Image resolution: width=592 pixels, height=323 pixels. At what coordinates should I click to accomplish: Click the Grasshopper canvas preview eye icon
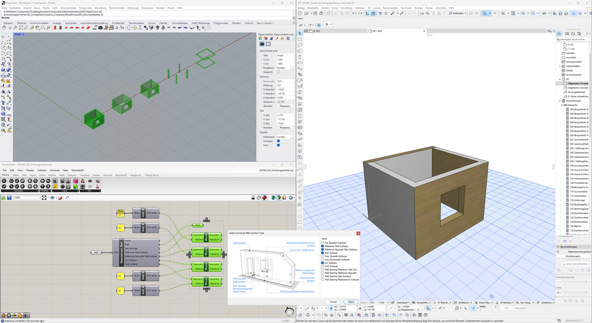point(52,197)
